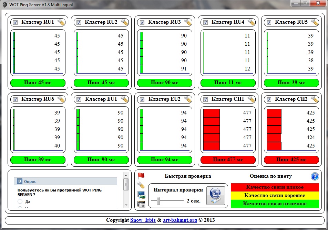The width and height of the screenshot is (328, 230).
Task: Disable the Кластер RU5 checkbox
Action: (x=269, y=23)
